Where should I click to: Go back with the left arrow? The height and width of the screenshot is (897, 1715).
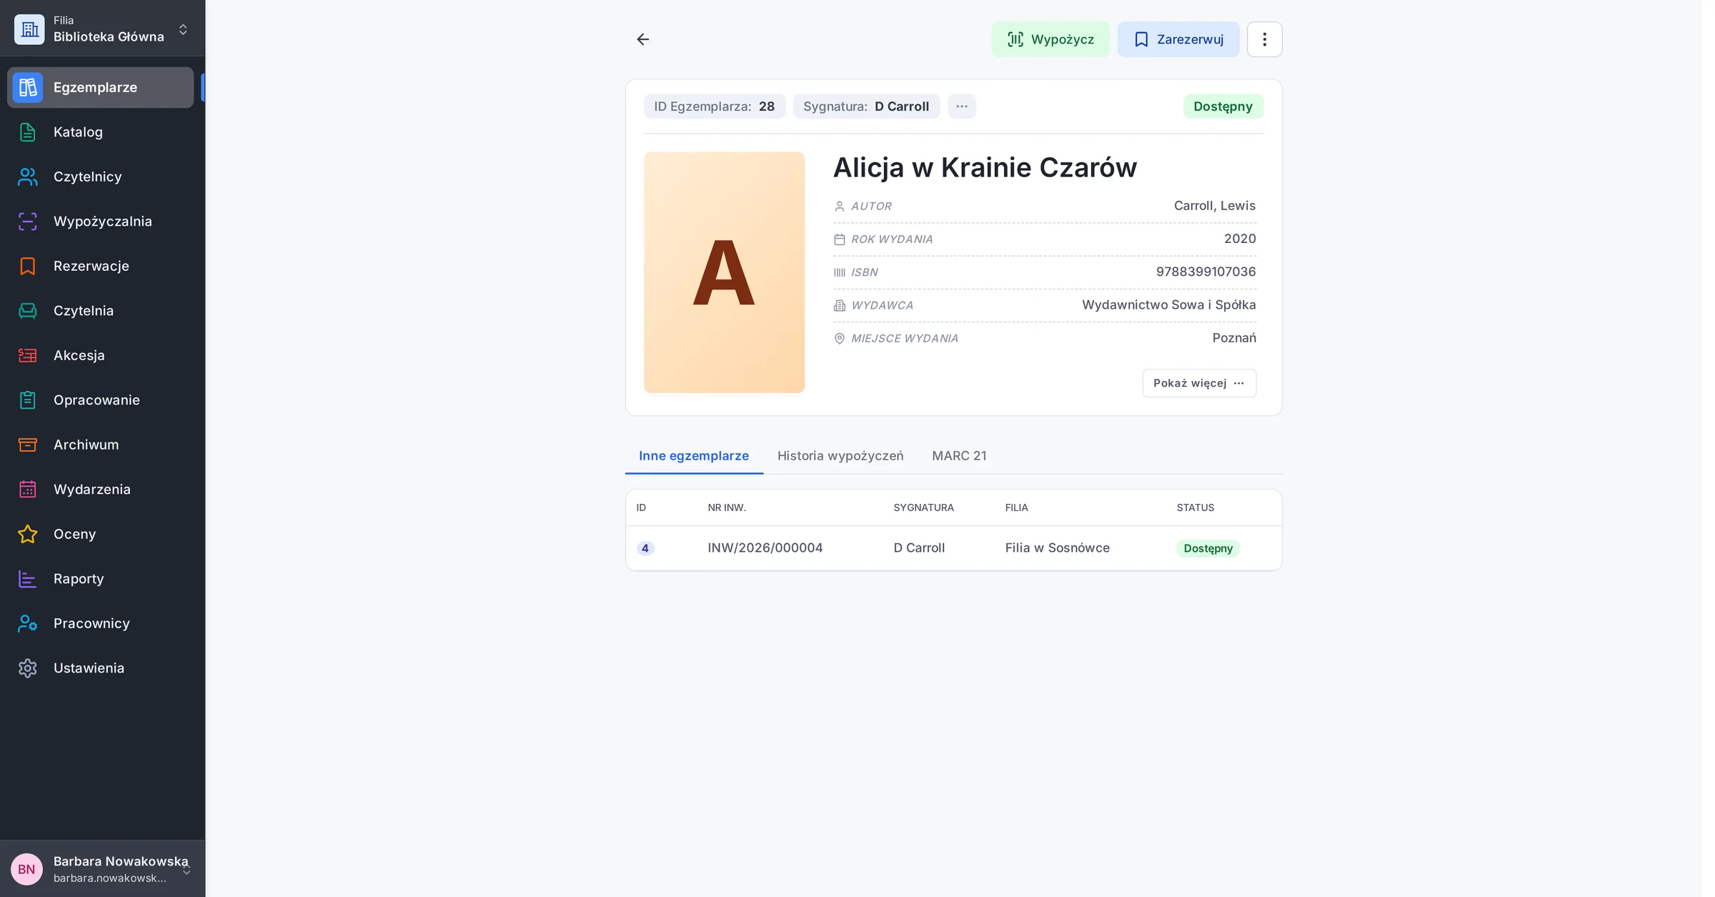pos(642,39)
